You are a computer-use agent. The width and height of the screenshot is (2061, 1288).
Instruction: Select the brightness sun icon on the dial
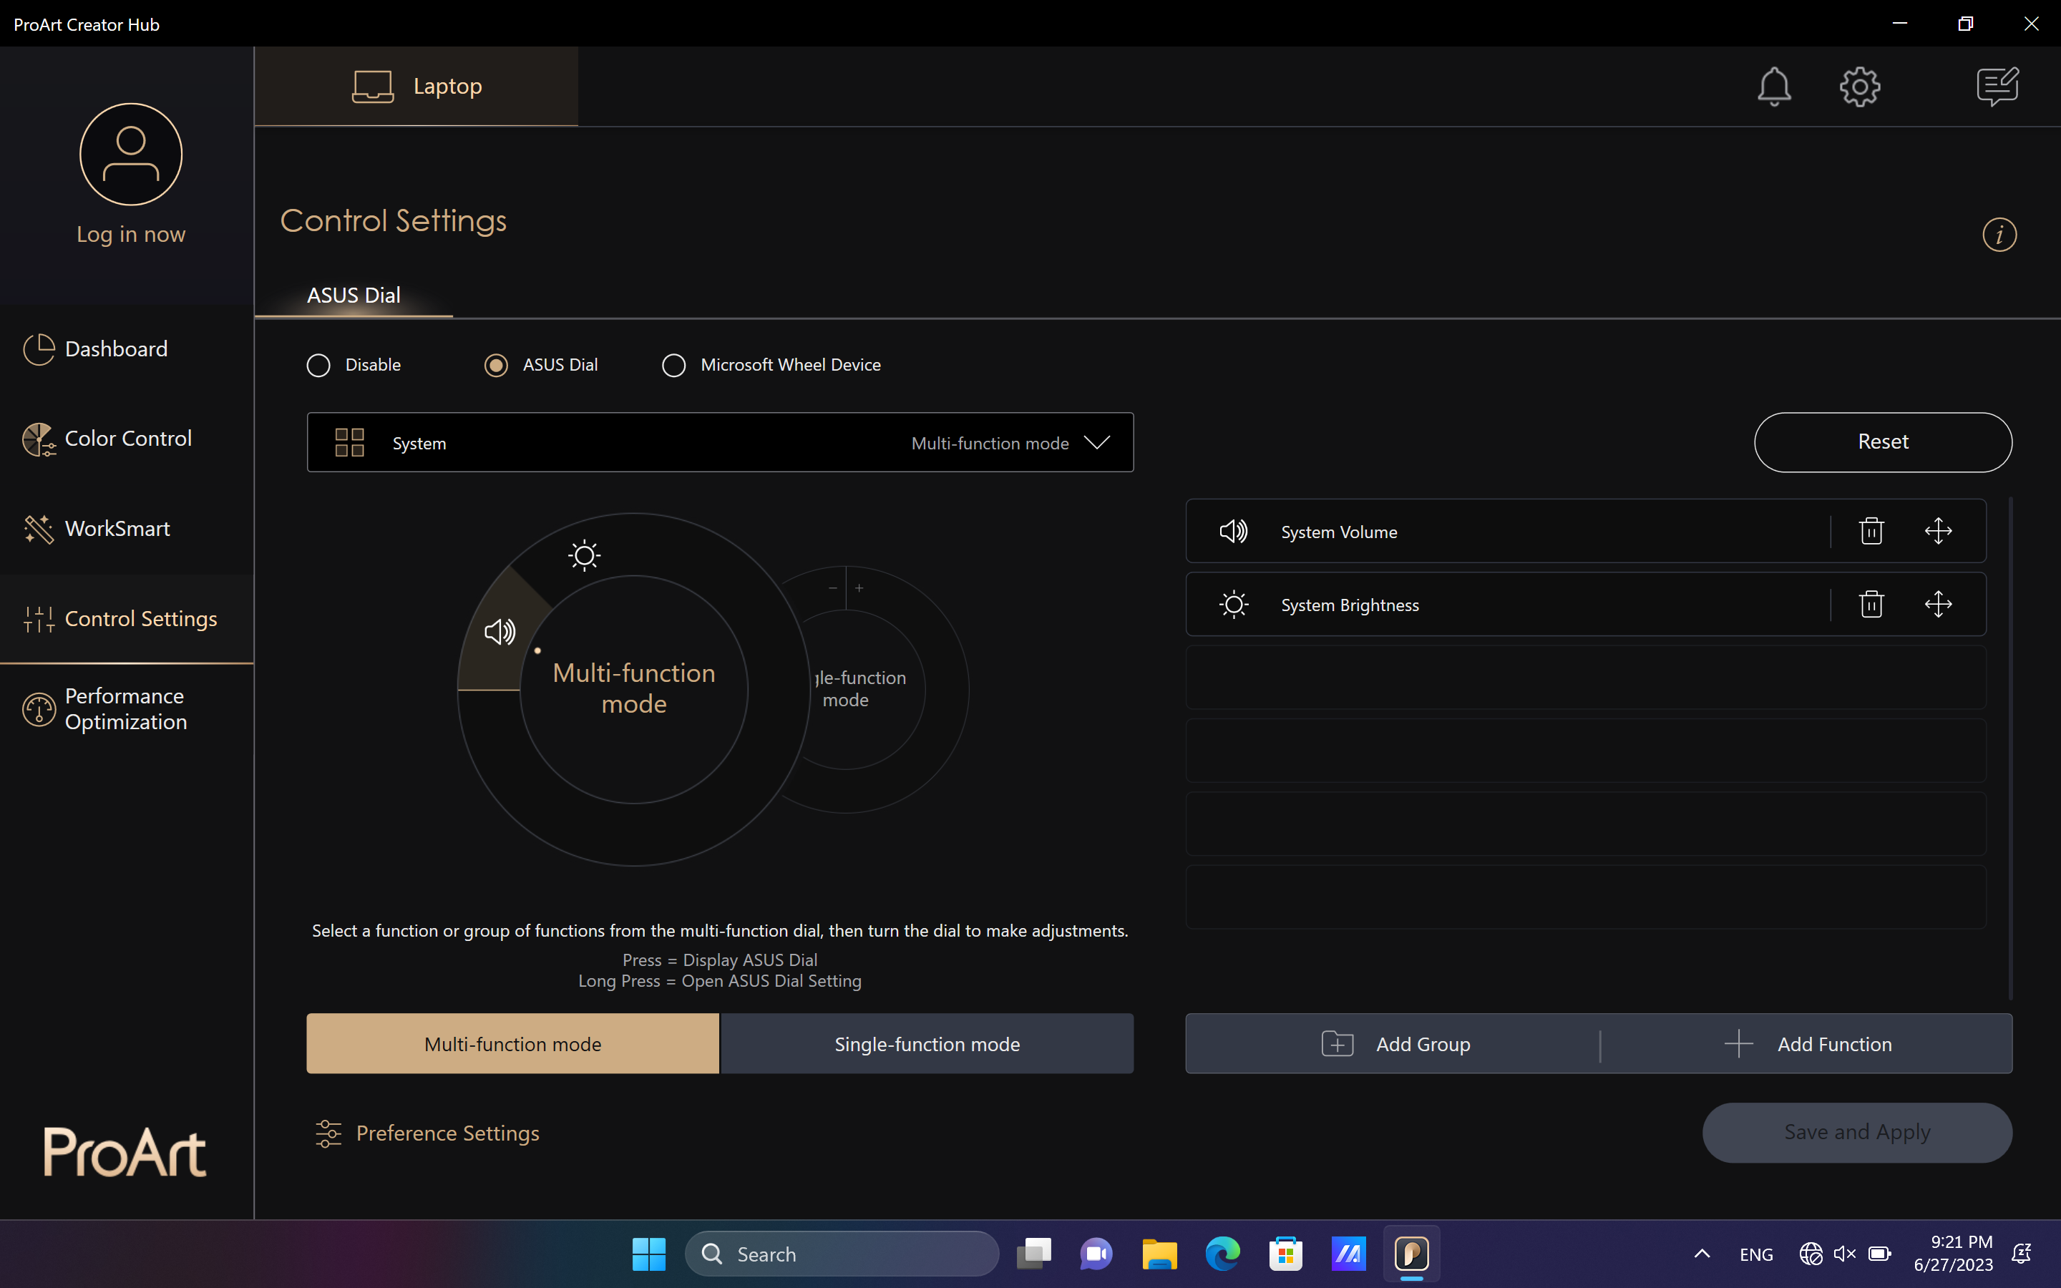584,555
